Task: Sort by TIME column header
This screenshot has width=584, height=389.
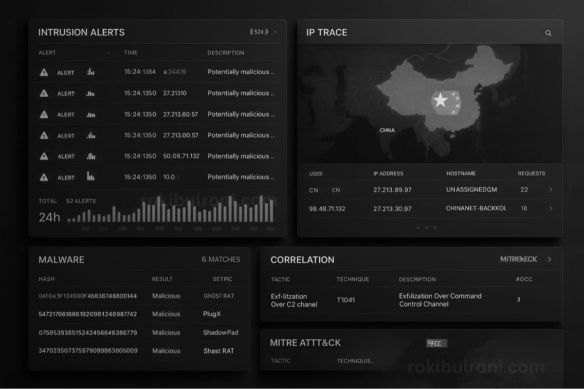Action: 131,53
